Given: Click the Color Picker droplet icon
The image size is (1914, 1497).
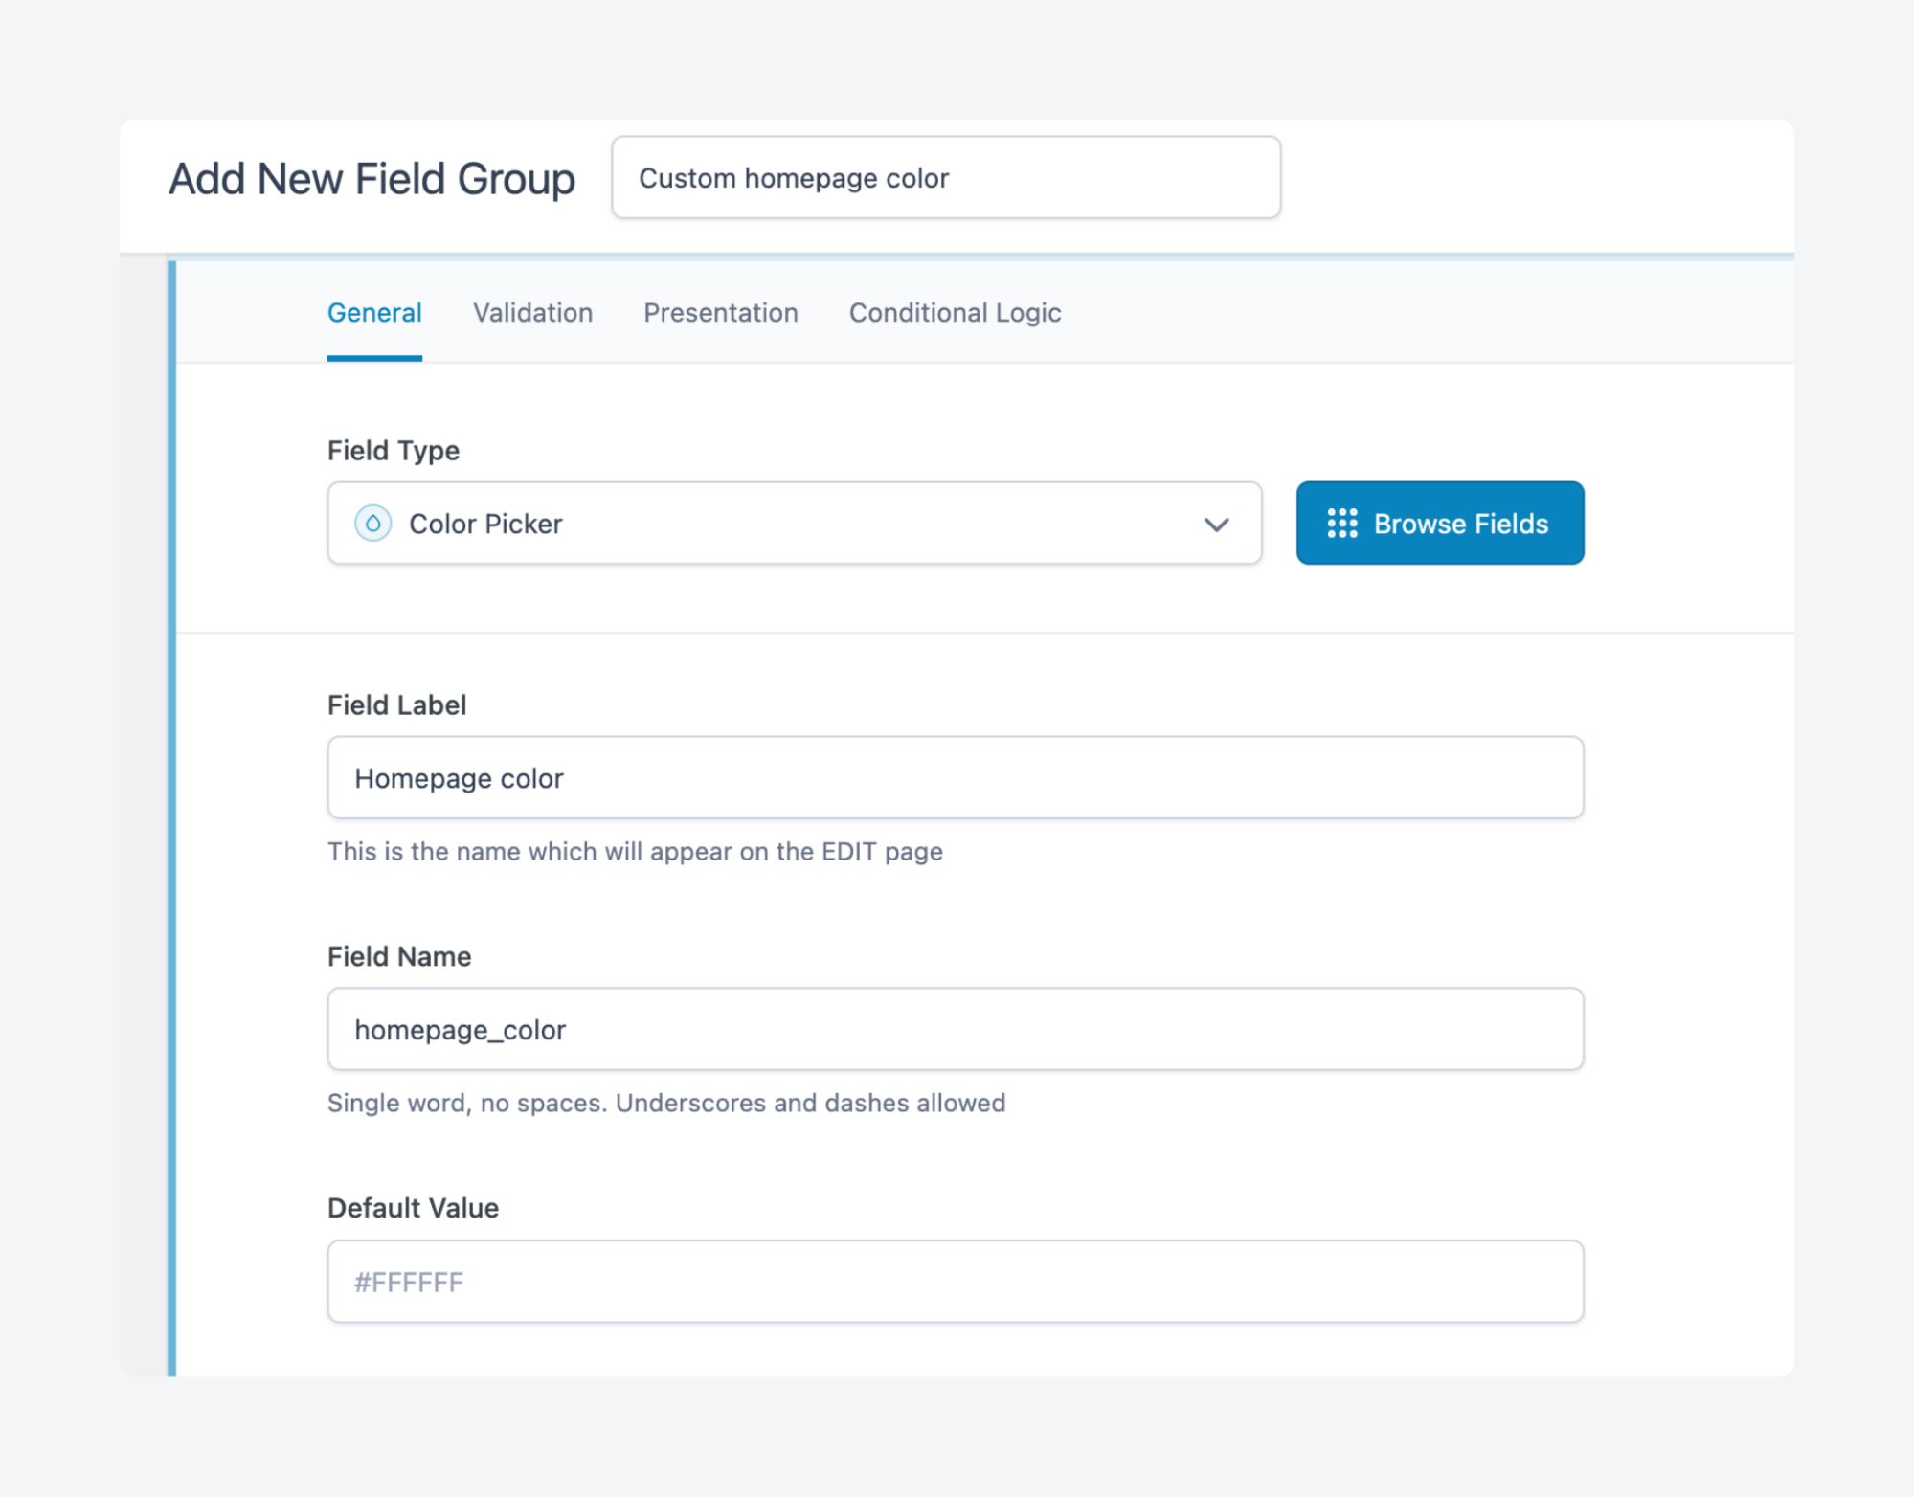Looking at the screenshot, I should (x=374, y=524).
